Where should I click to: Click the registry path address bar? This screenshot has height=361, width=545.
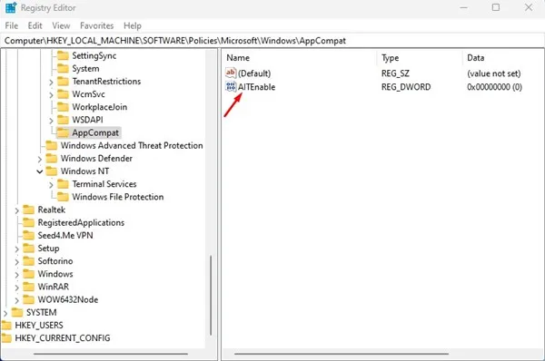coord(272,41)
